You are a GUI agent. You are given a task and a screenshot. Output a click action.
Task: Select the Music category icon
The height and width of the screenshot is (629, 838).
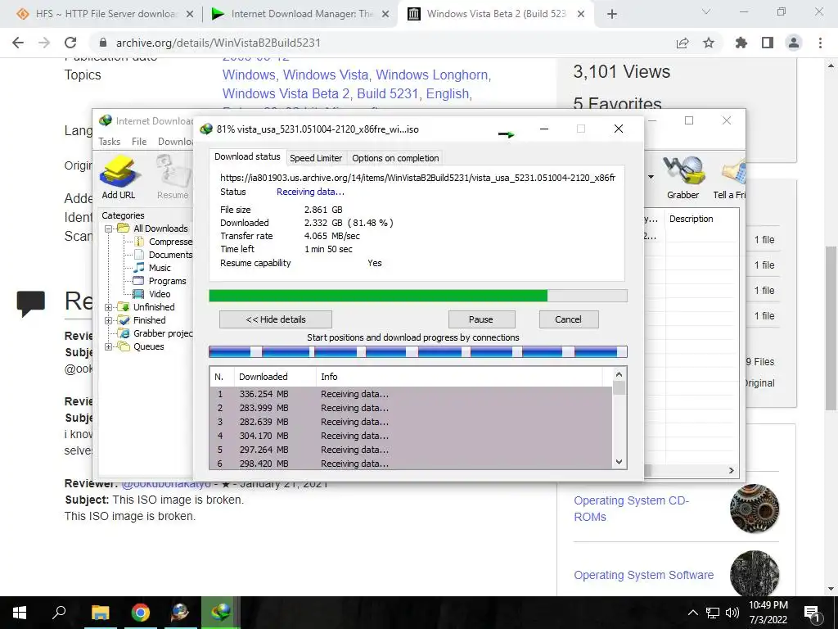(139, 268)
